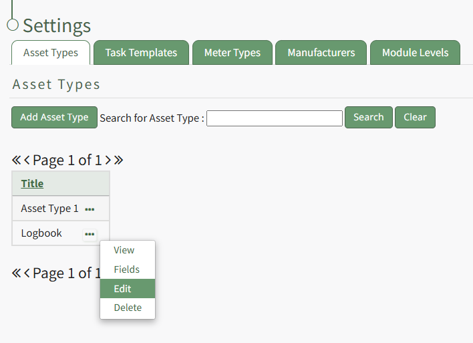Screen dimensions: 473x343
Task: Go to first page in top pagination
Action: coord(17,160)
